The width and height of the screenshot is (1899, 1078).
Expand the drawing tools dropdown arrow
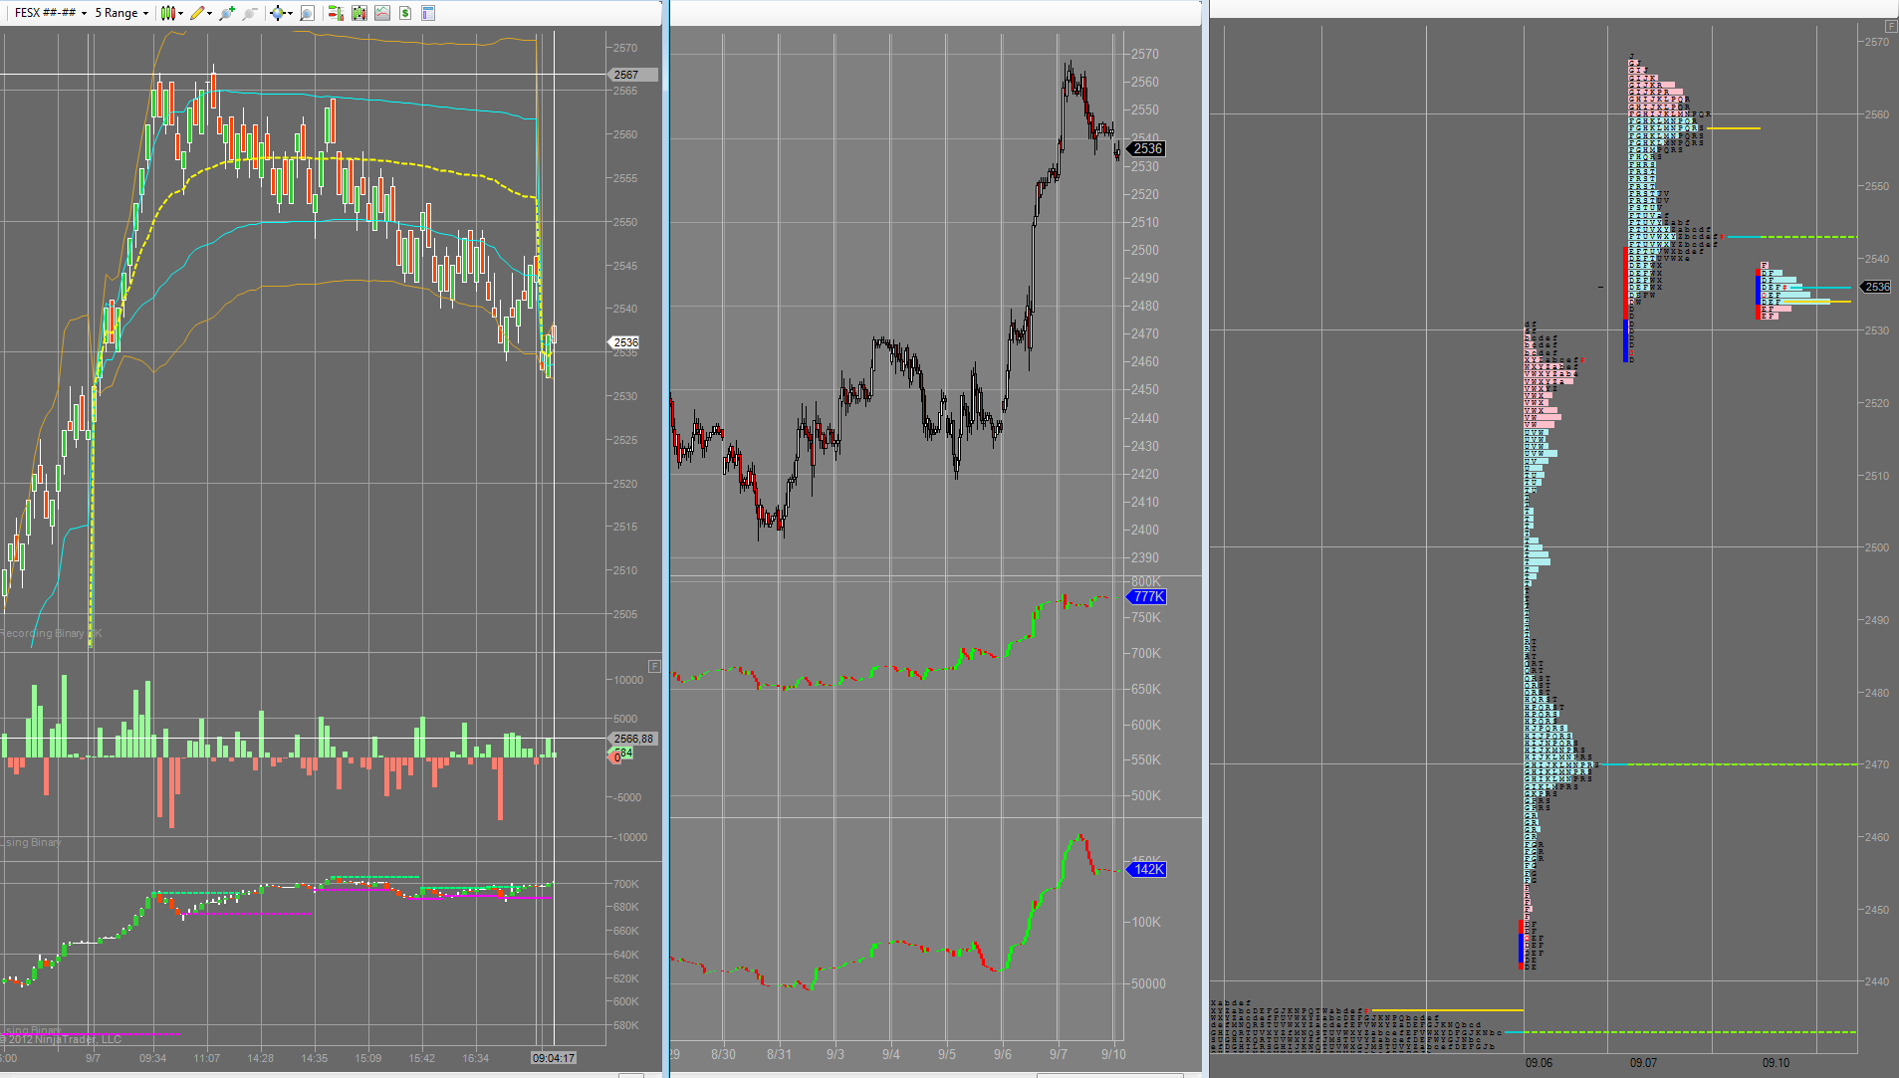209,14
